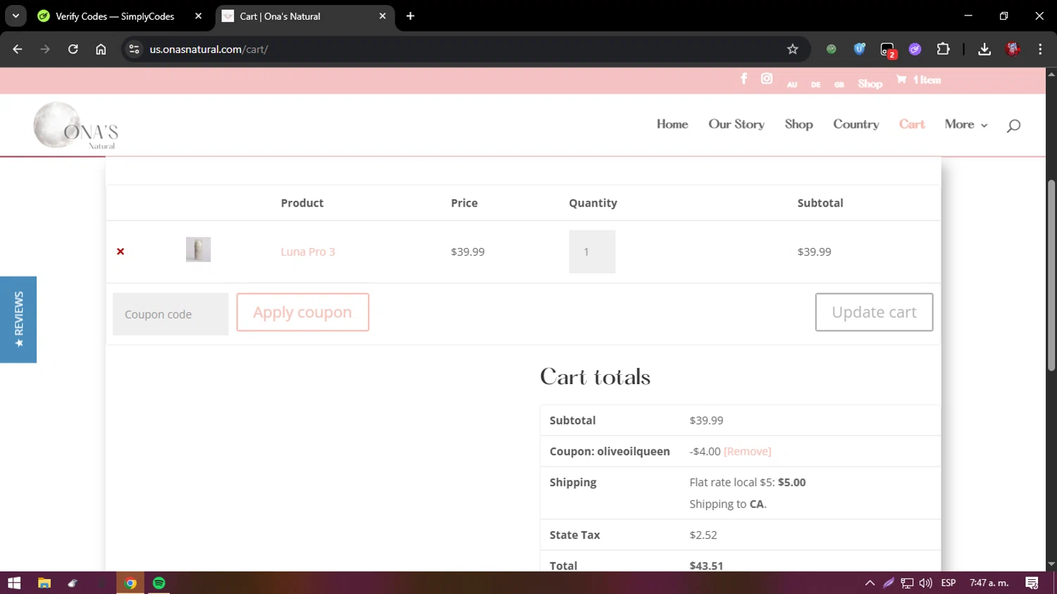The width and height of the screenshot is (1057, 594).
Task: Click the Luna Pro 3 product thumbnail
Action: point(198,249)
